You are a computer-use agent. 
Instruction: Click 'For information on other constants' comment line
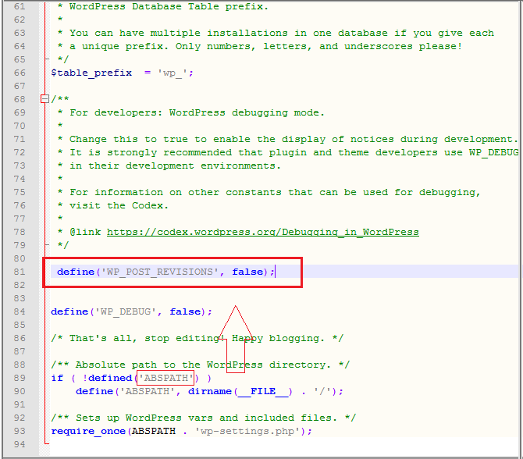269,193
